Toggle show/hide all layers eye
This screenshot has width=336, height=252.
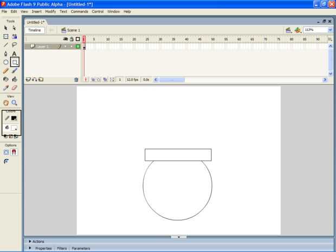pyautogui.click(x=66, y=39)
